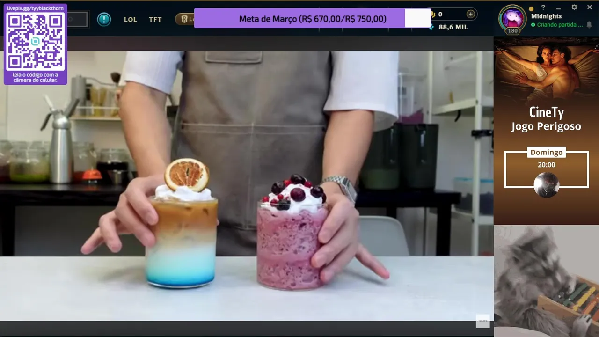Click the plus icon to buy RP
Screen dimensions: 599x337
(471, 14)
